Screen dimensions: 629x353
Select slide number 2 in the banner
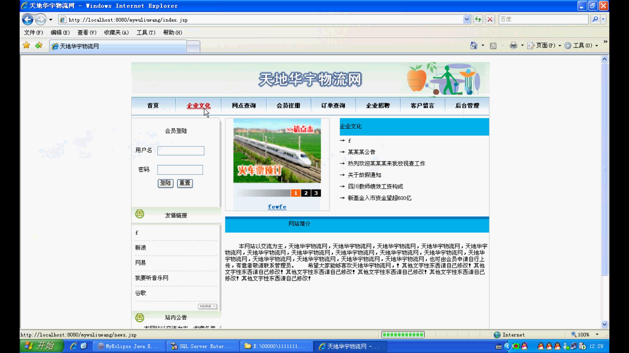[x=306, y=193]
